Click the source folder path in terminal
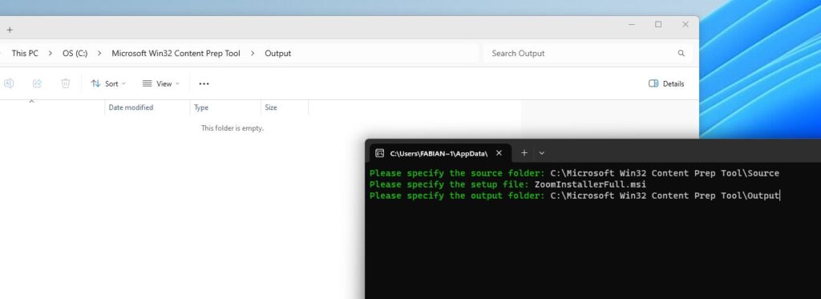This screenshot has height=299, width=821. (x=665, y=173)
